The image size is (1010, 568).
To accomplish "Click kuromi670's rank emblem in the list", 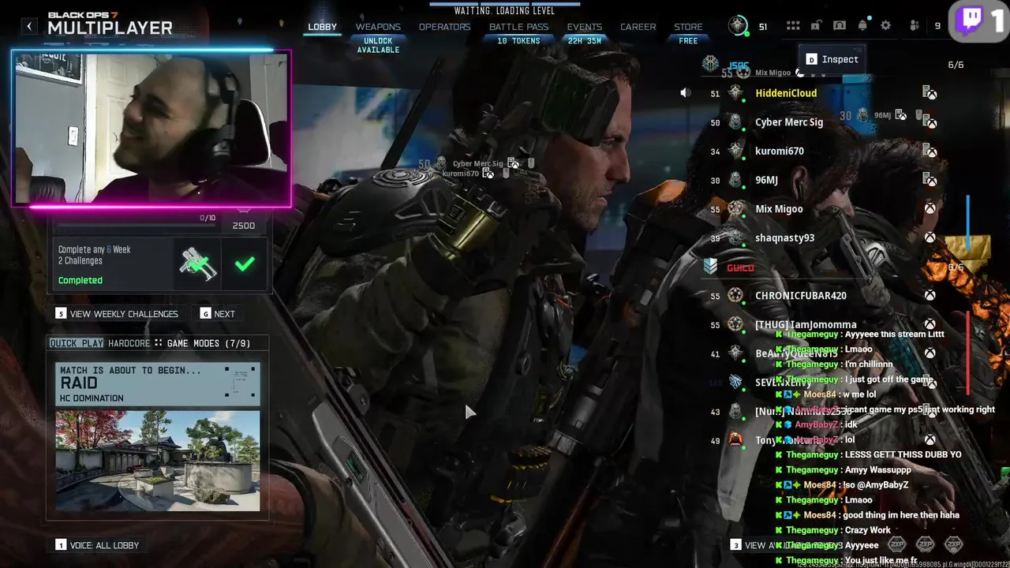I will pos(735,151).
